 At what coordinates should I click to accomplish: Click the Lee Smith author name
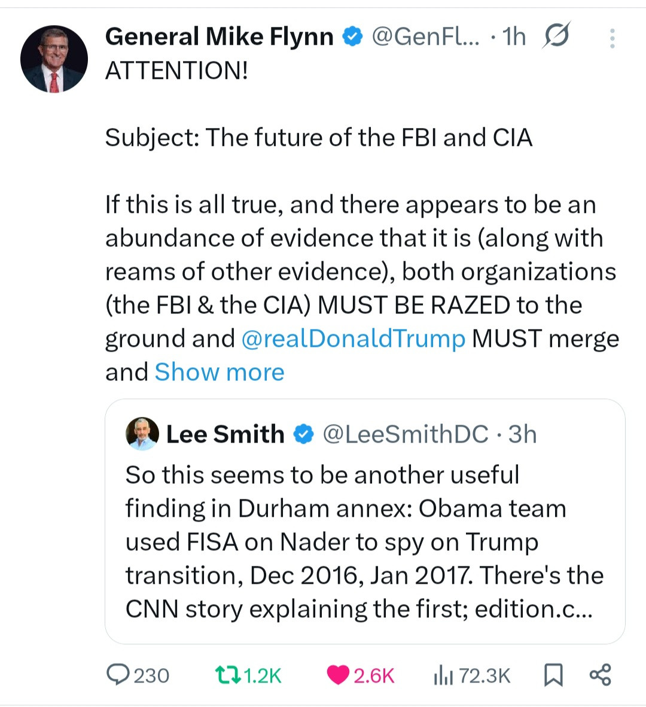click(x=225, y=434)
